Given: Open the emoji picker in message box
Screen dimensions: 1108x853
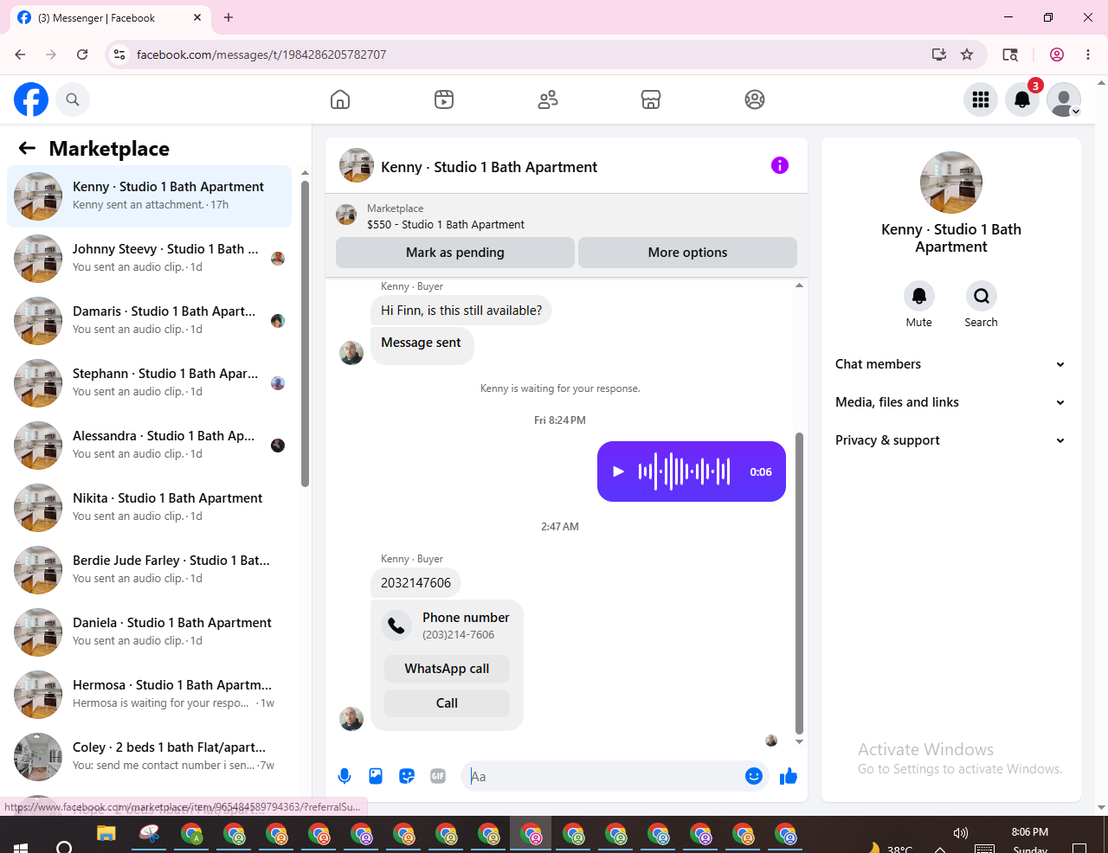Looking at the screenshot, I should (754, 776).
